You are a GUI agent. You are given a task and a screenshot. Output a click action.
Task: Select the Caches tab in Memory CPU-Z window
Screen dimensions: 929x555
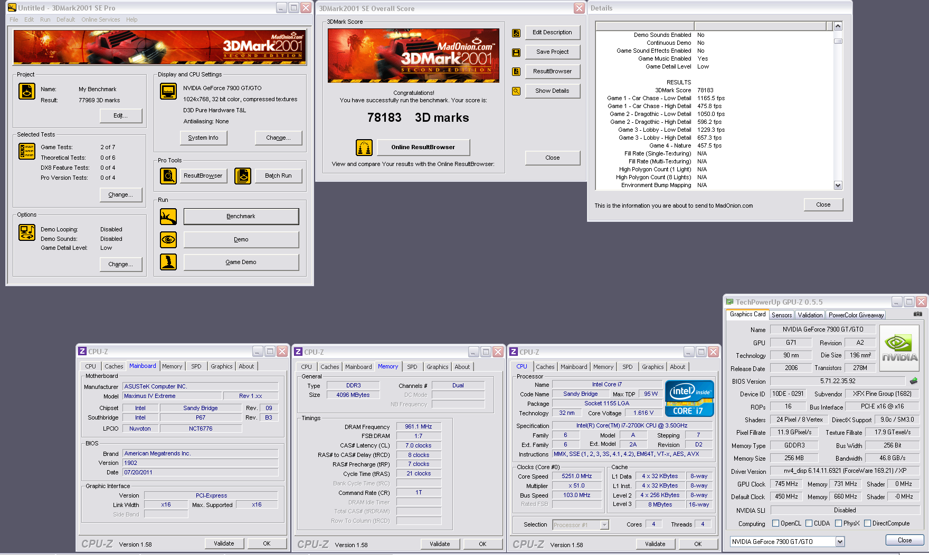point(330,367)
